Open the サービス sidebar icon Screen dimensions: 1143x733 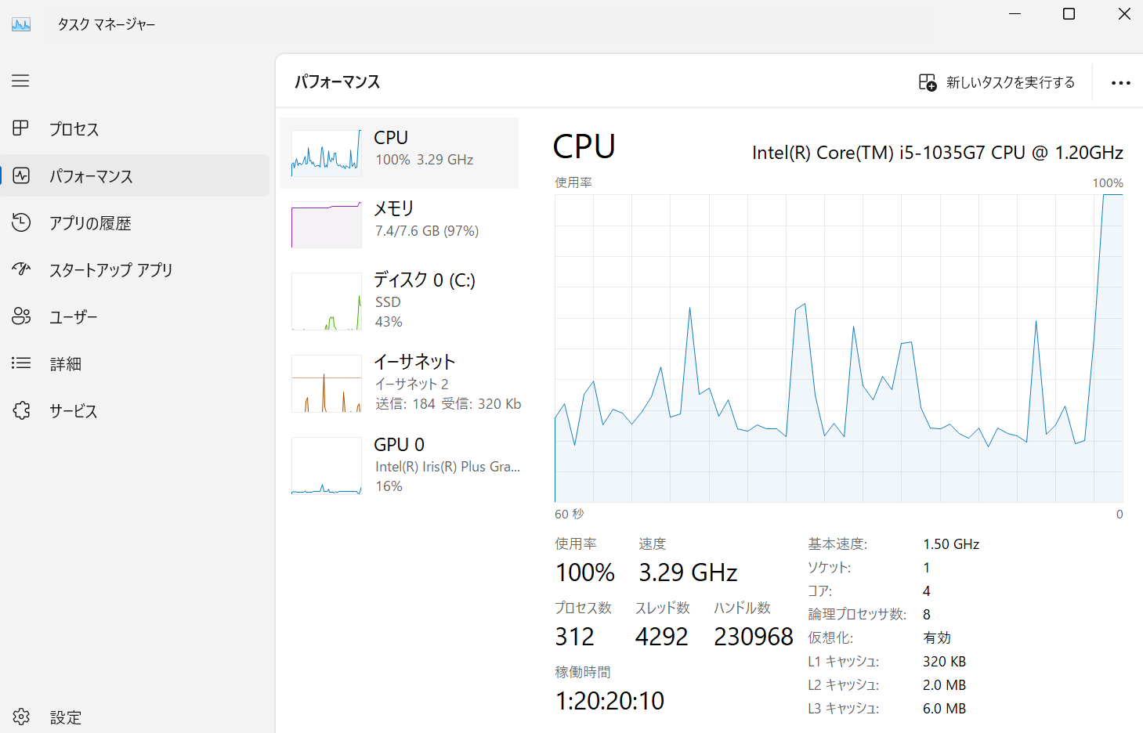click(x=21, y=410)
